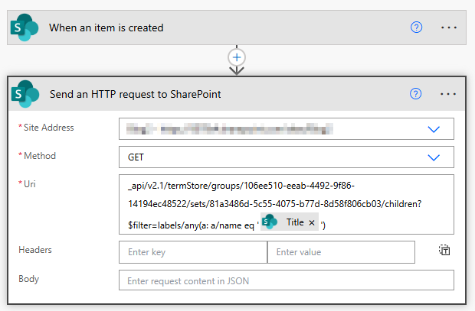This screenshot has height=311, width=475.
Task: Click the Body JSON content field
Action: click(x=286, y=280)
